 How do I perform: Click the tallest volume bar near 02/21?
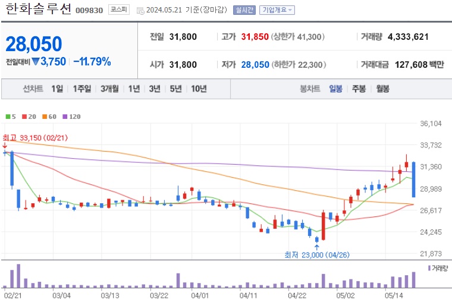click(19, 276)
